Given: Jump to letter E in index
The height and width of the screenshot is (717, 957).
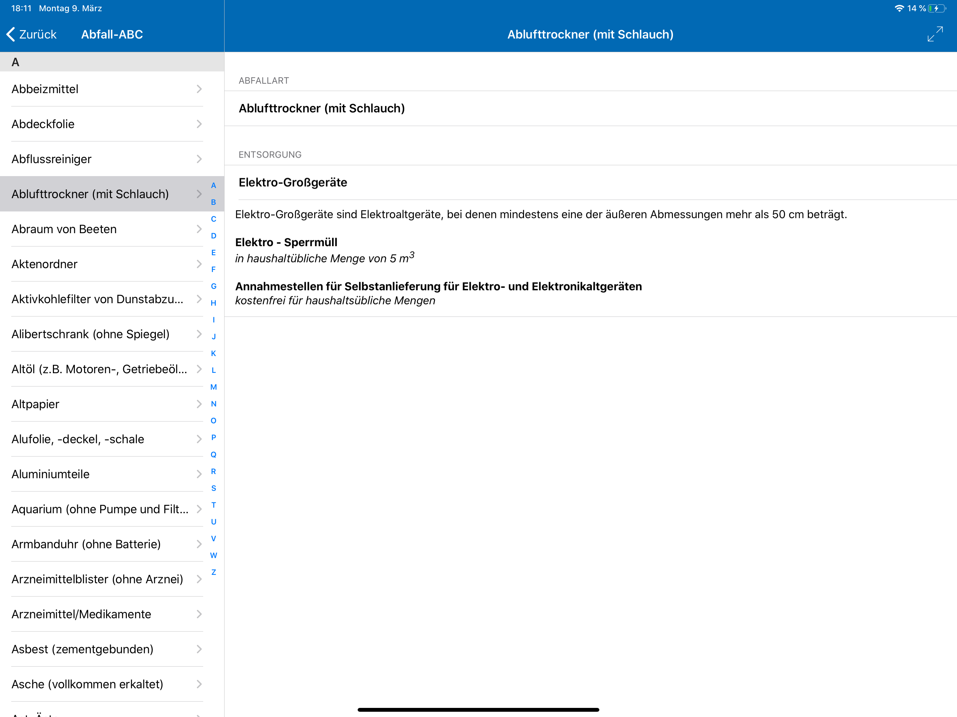Looking at the screenshot, I should [x=213, y=253].
